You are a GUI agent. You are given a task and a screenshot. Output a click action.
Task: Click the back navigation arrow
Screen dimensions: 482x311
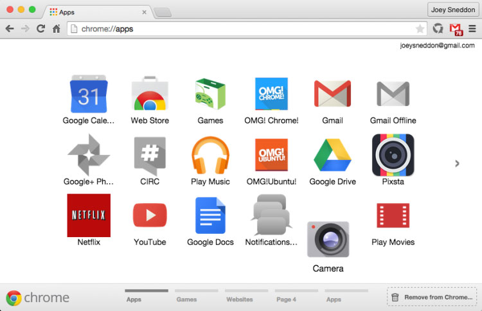pyautogui.click(x=10, y=29)
